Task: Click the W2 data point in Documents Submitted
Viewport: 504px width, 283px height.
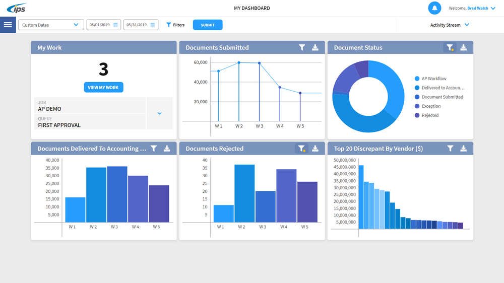Action: (239, 62)
